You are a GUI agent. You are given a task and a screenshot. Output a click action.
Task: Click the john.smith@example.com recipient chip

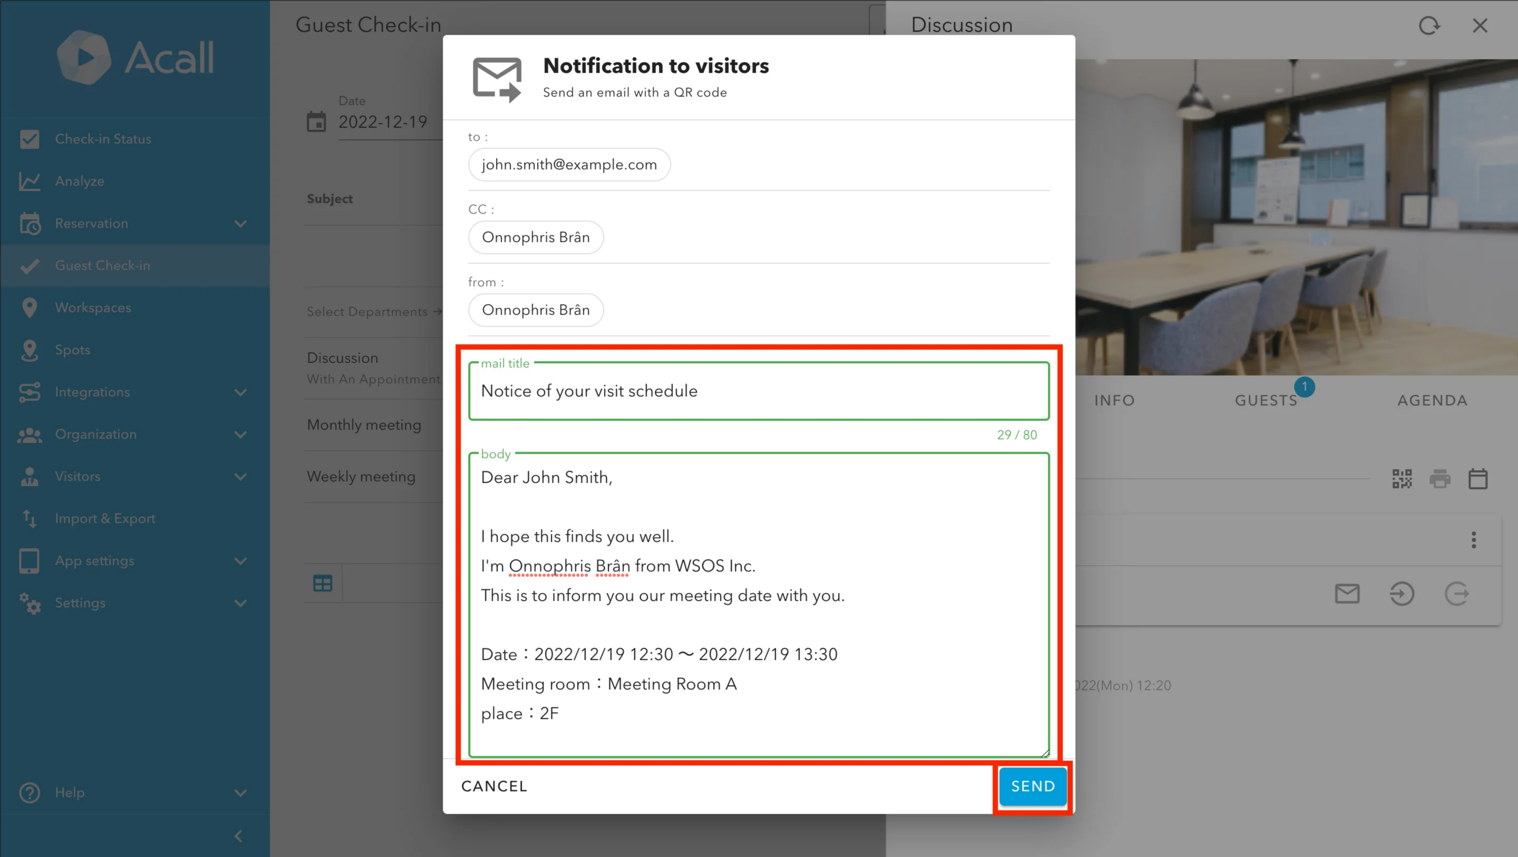pos(569,164)
